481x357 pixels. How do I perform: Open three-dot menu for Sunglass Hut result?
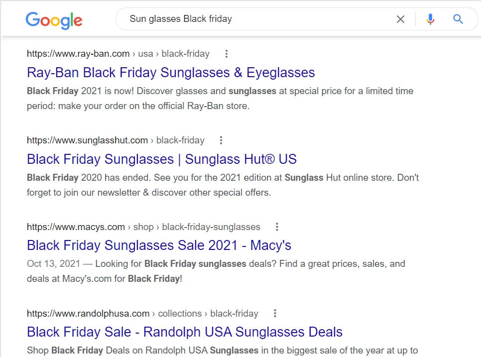tap(222, 140)
